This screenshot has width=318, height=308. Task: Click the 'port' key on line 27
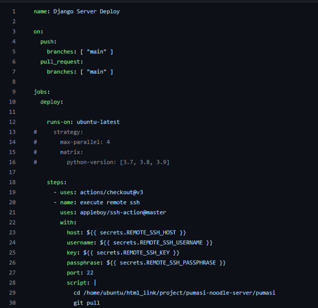tap(73, 273)
